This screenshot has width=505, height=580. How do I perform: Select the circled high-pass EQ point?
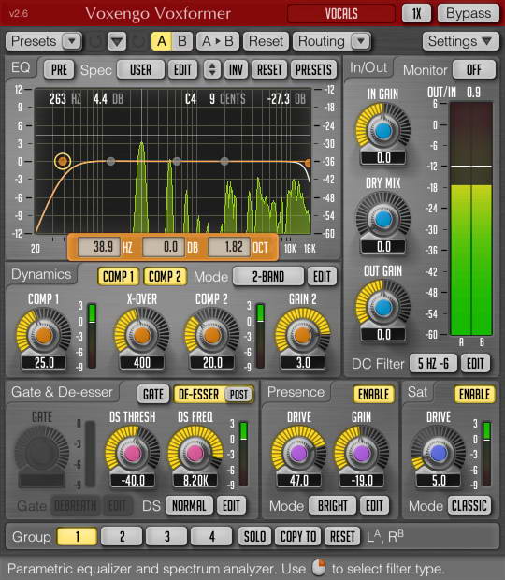pos(63,161)
